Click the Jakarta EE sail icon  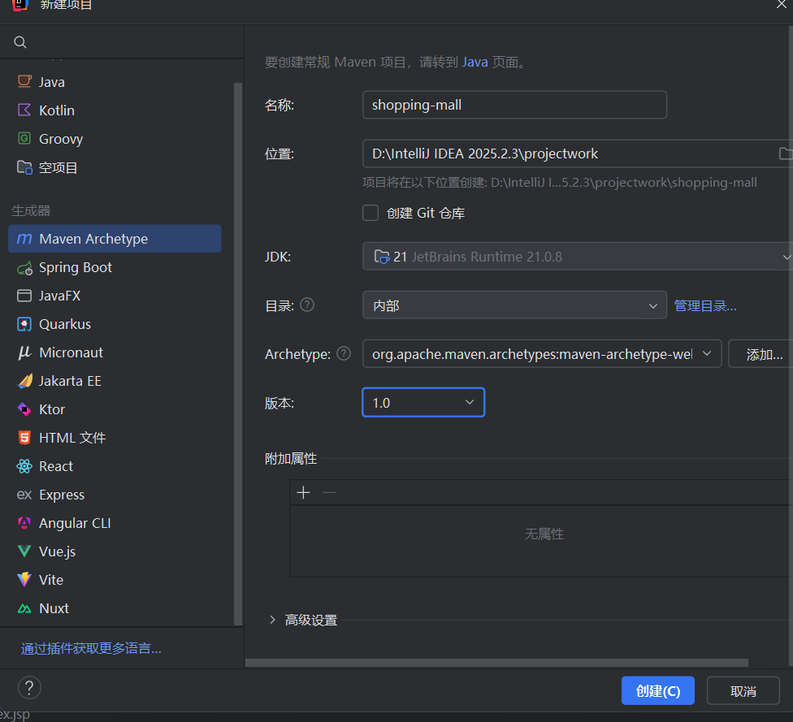(24, 381)
